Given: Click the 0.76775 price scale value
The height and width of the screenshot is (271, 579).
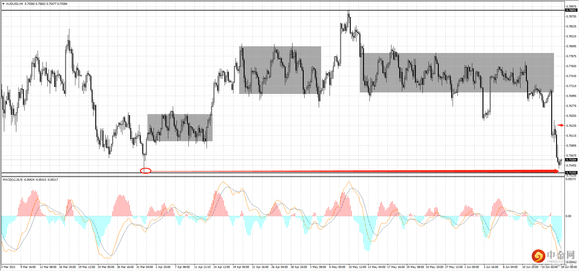Looking at the screenshot, I should [571, 106].
